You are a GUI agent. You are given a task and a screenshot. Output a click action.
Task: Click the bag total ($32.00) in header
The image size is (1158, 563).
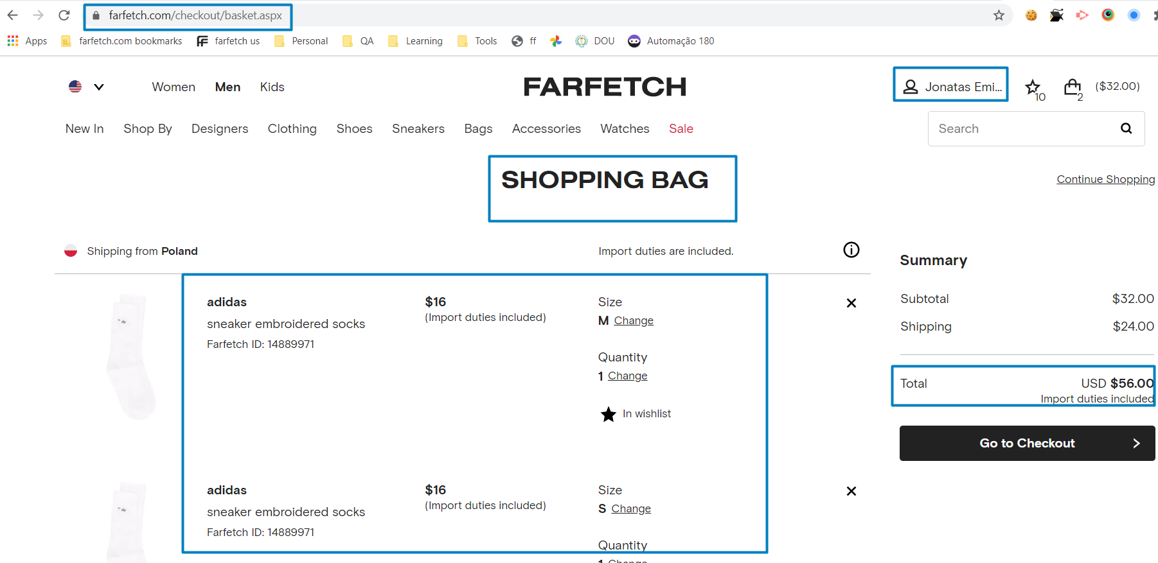(x=1118, y=86)
